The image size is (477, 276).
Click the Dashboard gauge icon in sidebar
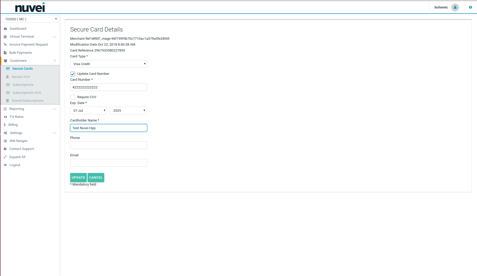(5, 29)
